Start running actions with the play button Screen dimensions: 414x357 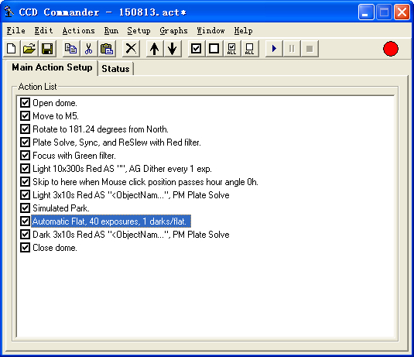[274, 49]
